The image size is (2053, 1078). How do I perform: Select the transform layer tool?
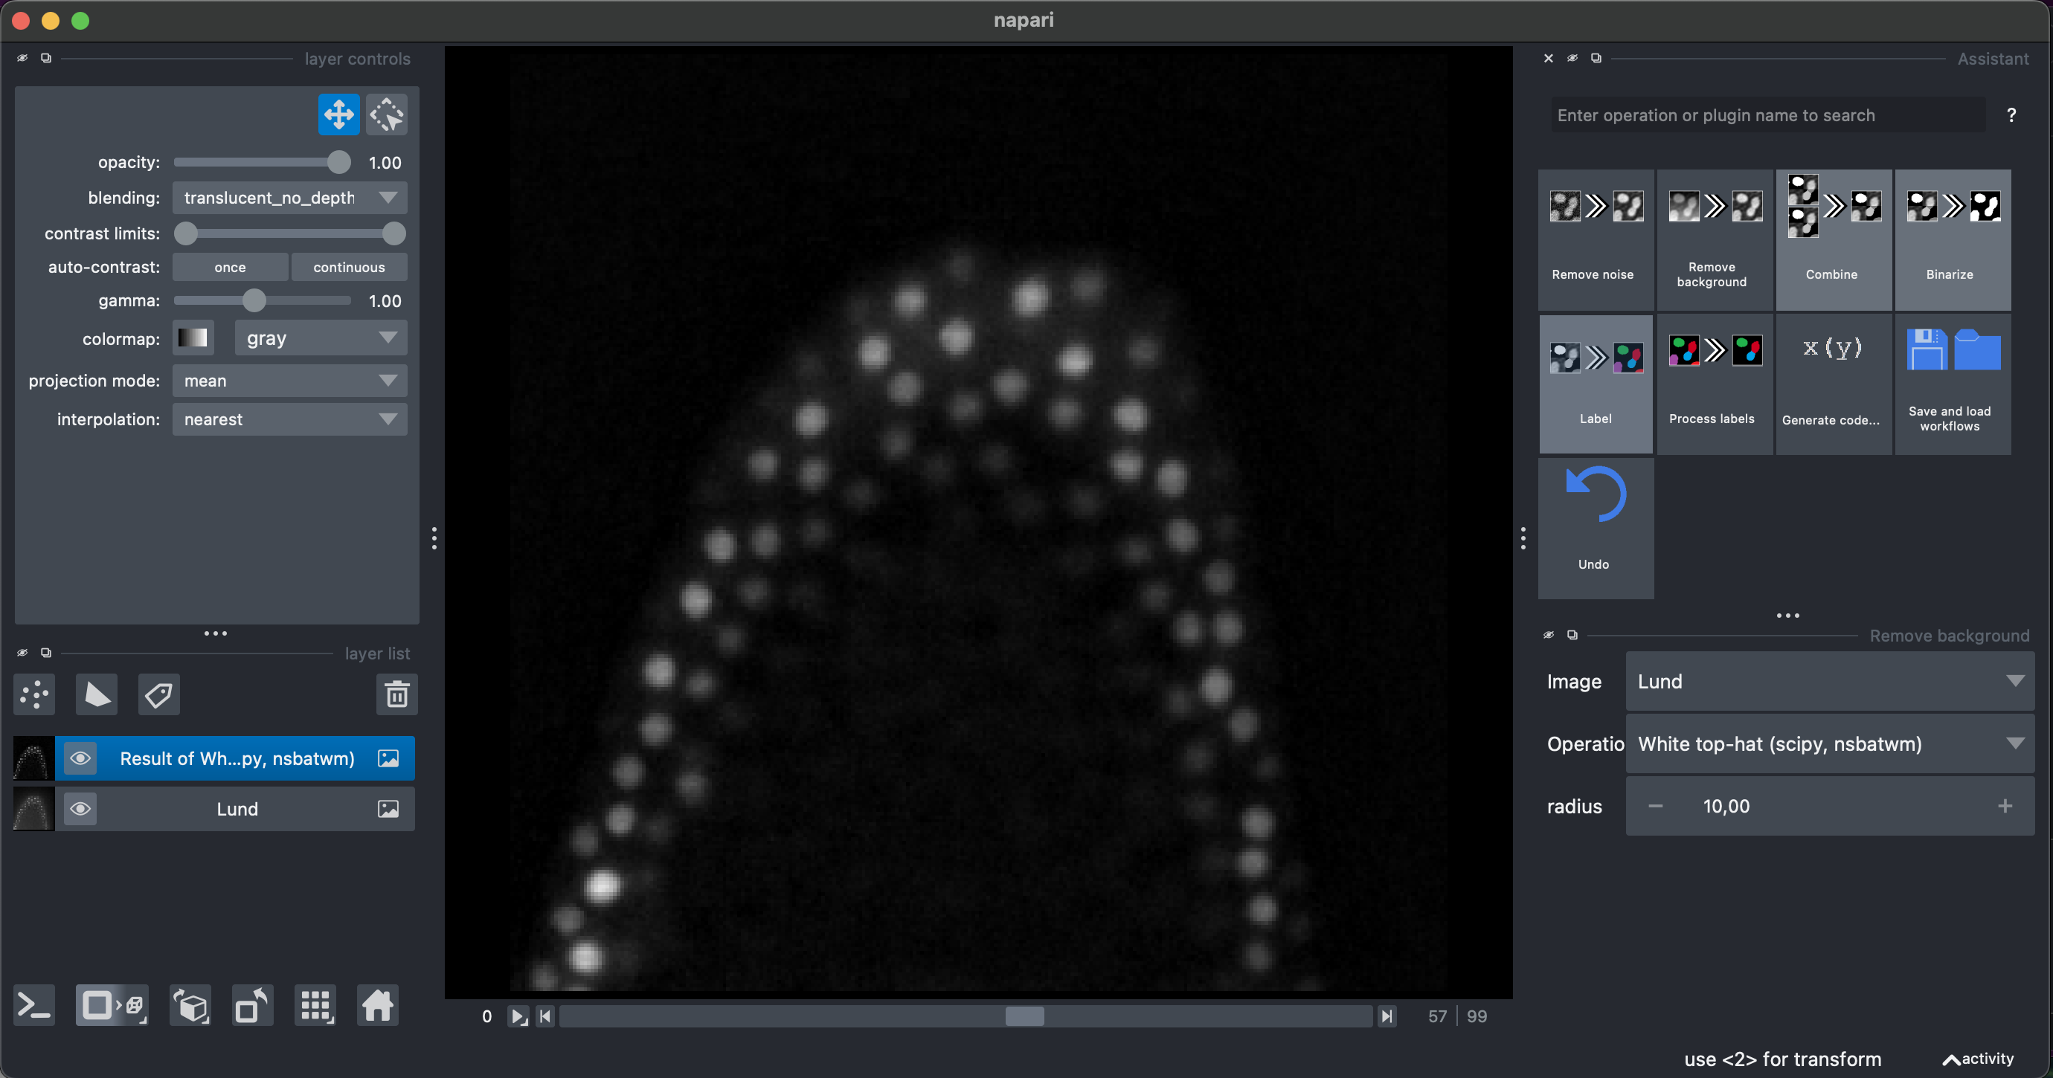pyautogui.click(x=387, y=114)
